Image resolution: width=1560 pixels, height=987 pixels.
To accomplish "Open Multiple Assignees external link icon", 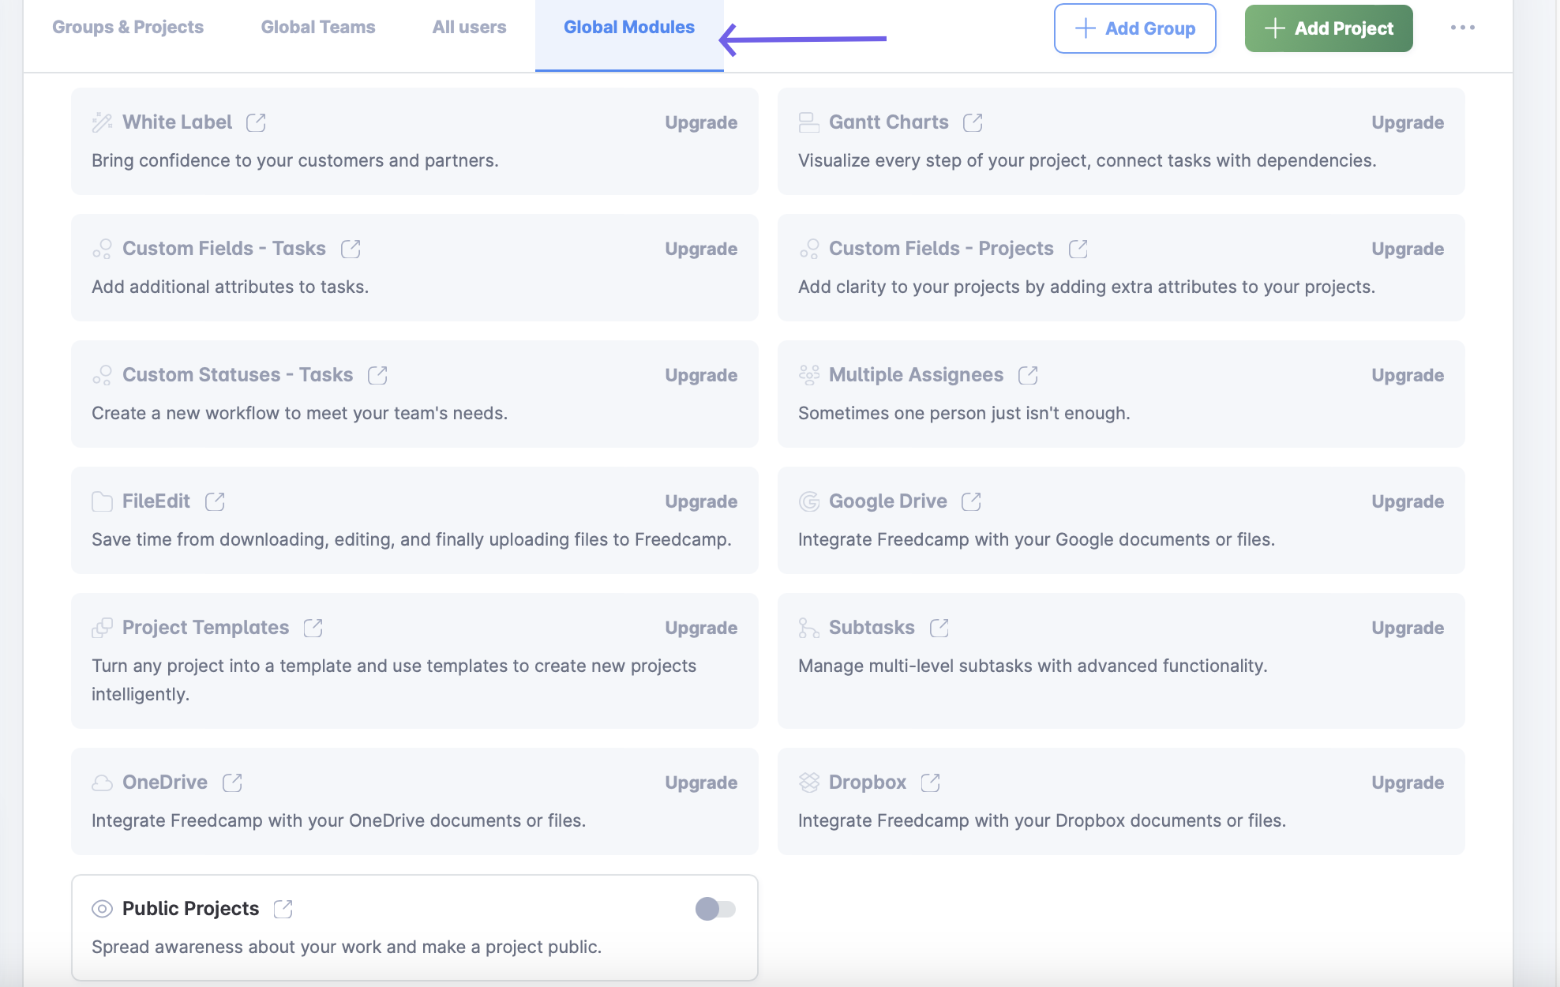I will [1028, 375].
